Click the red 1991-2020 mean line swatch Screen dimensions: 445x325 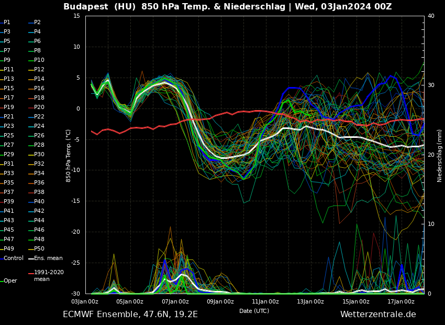(30, 273)
